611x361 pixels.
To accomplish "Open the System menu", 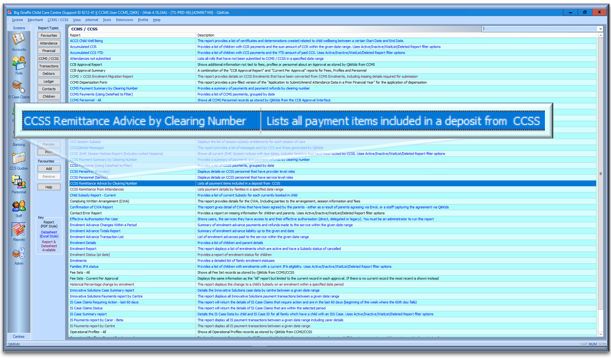I will tap(17, 20).
